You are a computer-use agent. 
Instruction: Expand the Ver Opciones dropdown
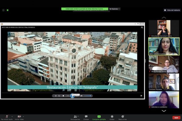tap(114, 9)
